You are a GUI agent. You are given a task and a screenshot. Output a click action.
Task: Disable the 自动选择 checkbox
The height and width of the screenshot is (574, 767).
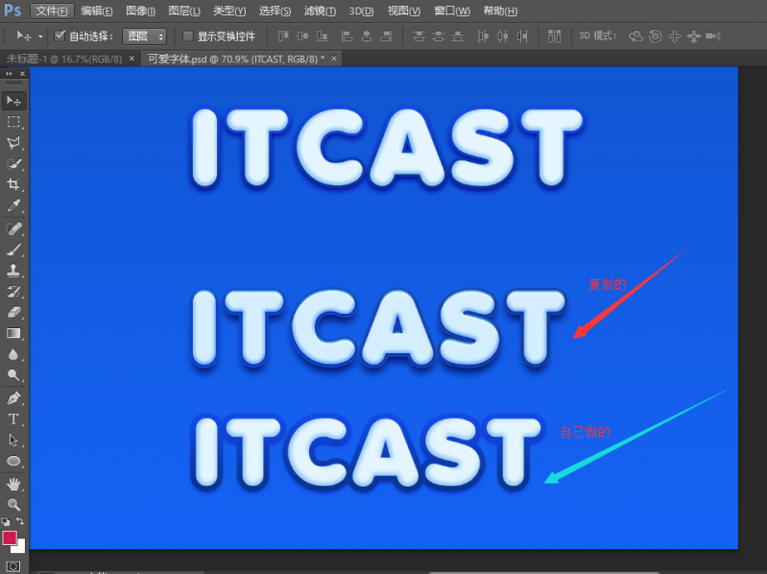[60, 36]
